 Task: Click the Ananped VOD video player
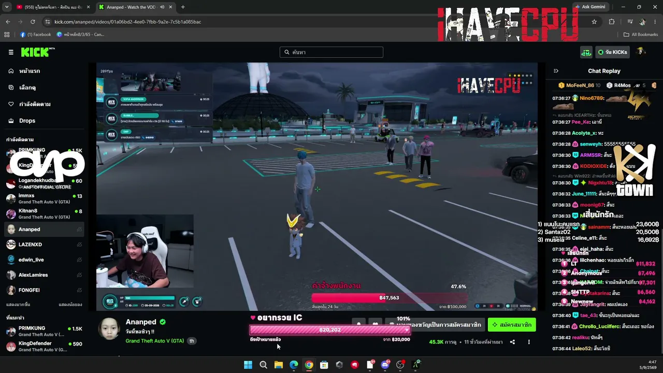click(317, 187)
